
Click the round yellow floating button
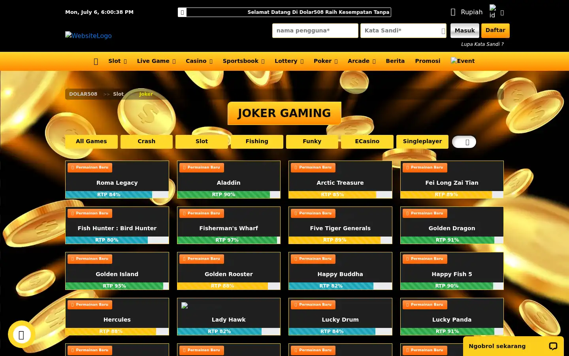point(22,335)
